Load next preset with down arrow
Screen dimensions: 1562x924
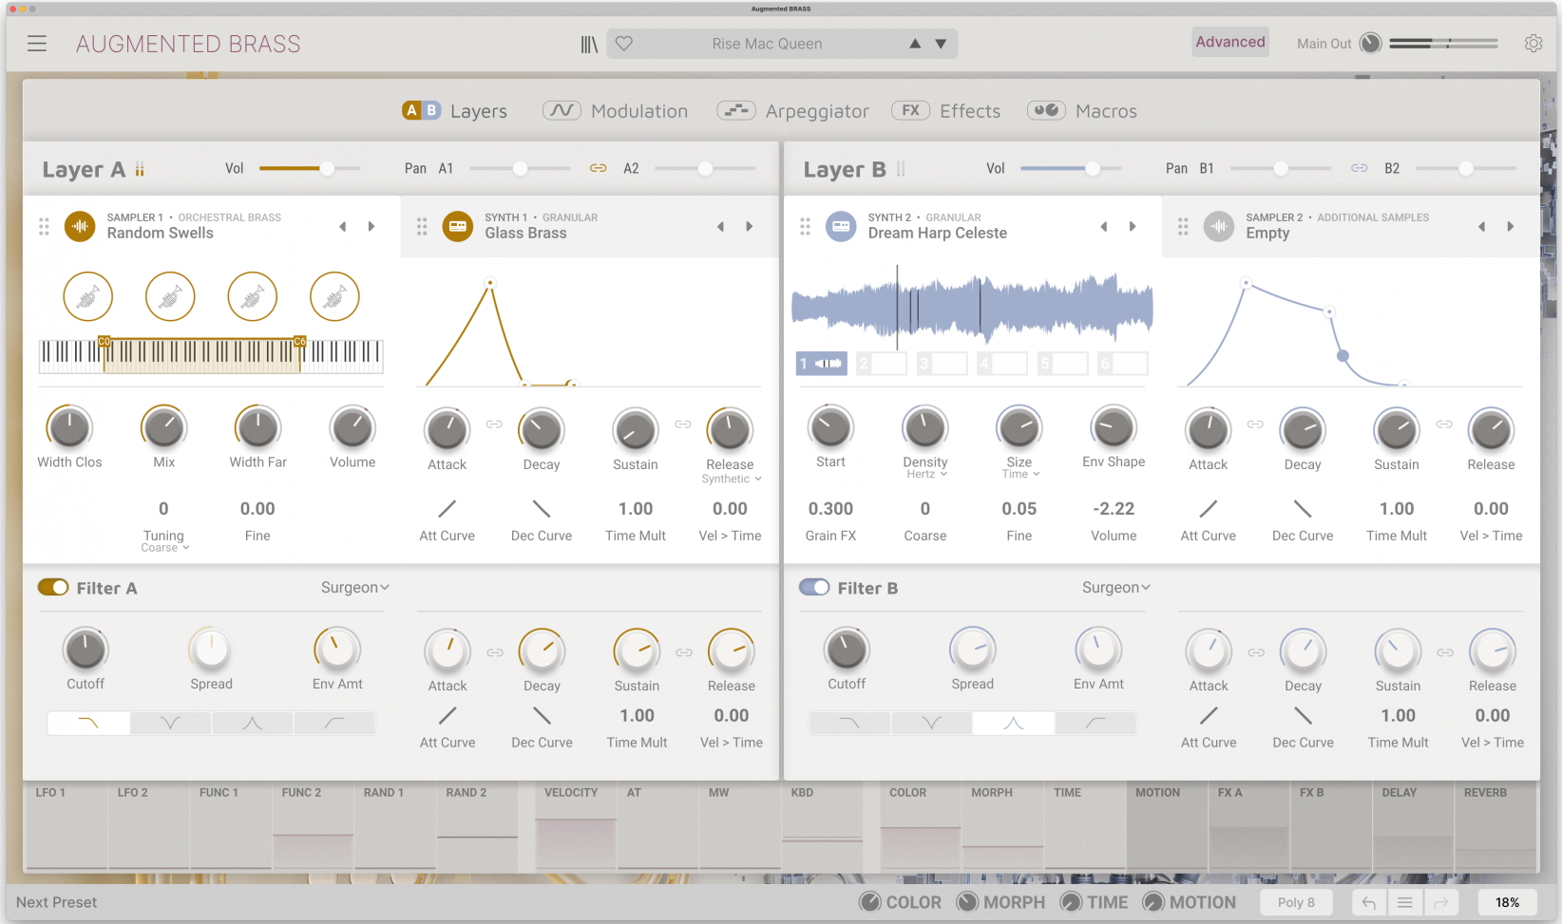pos(941,44)
